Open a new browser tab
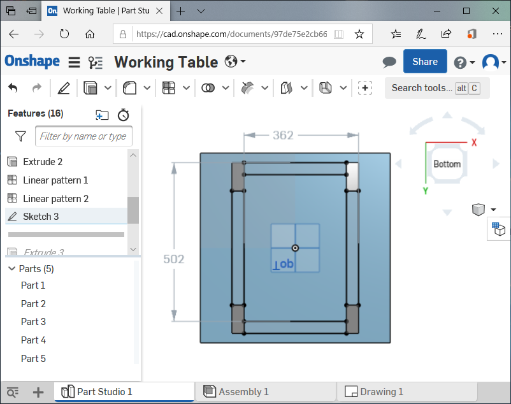Screen dimensions: 511x404 coord(180,11)
